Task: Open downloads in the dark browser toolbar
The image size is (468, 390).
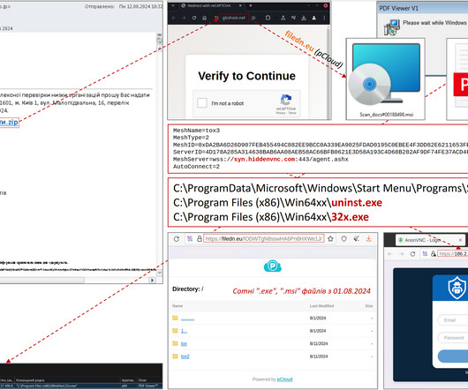Action: tap(304, 18)
